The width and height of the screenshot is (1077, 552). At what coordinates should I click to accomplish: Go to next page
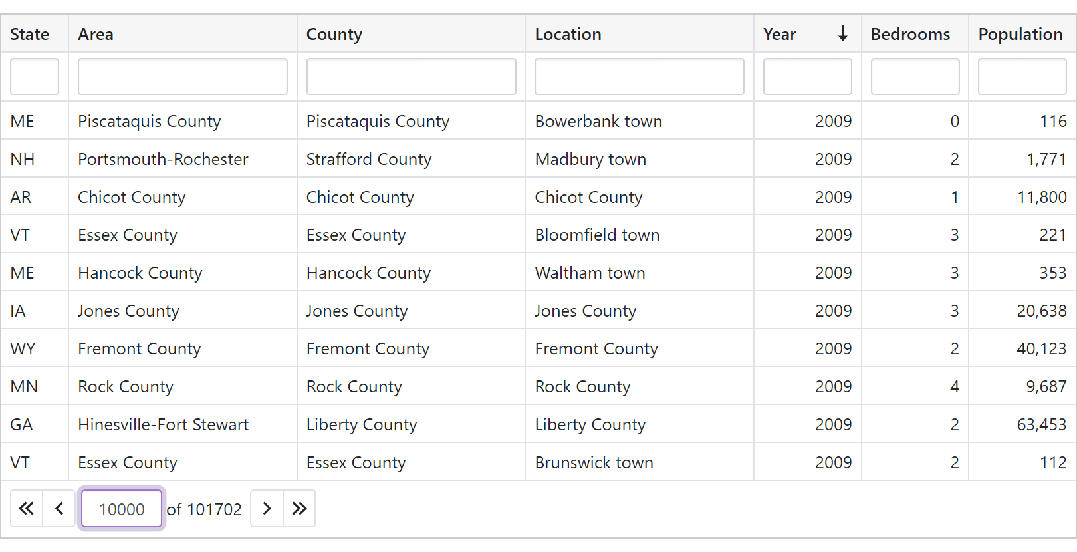267,509
